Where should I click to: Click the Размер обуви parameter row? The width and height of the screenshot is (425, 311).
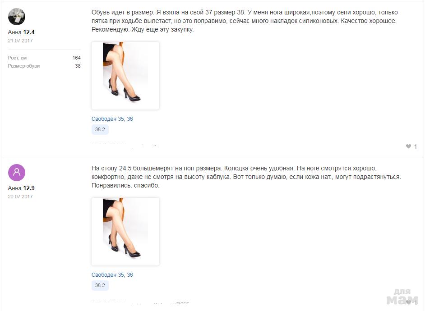click(44, 66)
